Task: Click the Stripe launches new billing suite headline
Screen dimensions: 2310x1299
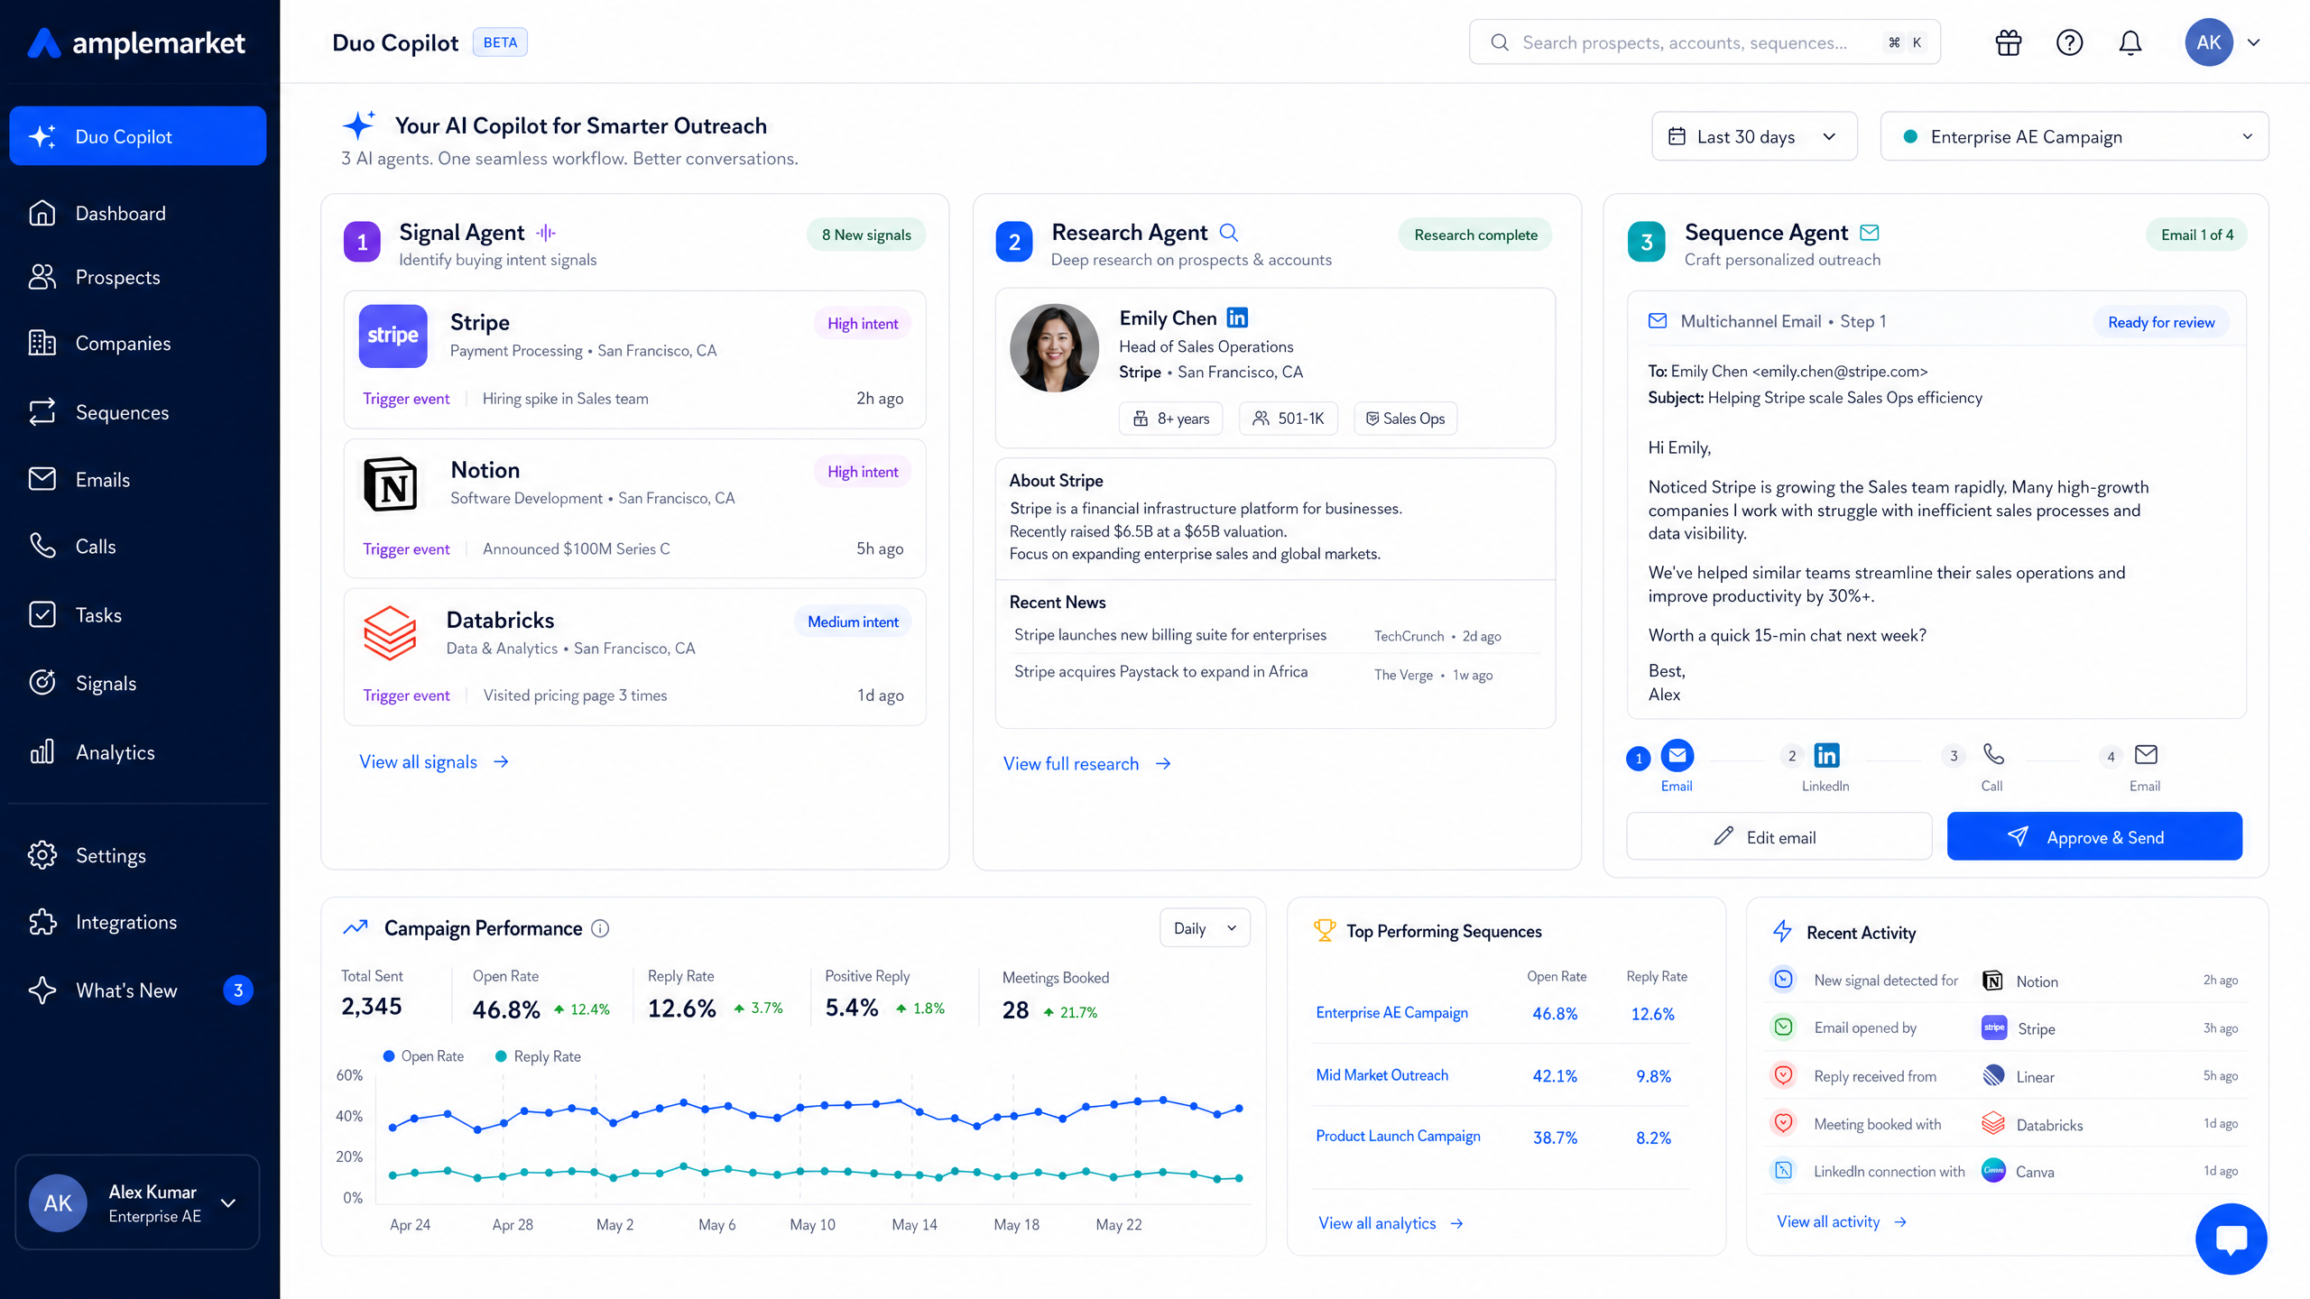Action: 1170,635
